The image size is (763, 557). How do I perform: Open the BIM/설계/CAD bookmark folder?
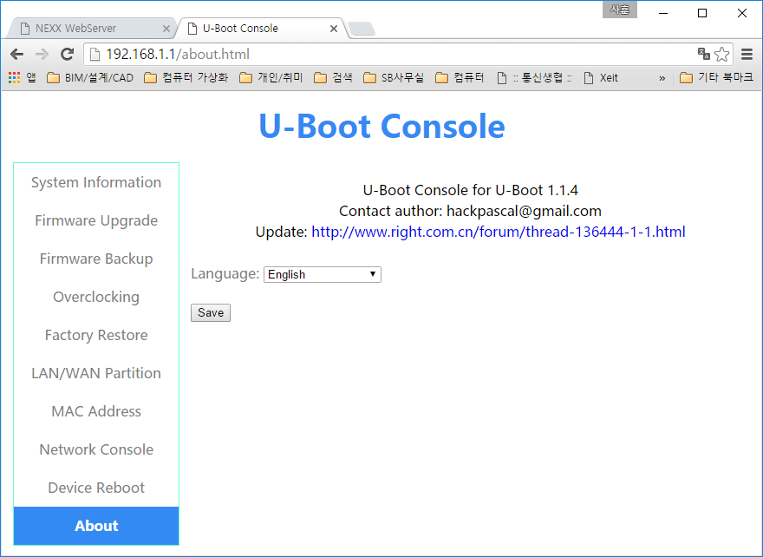pyautogui.click(x=90, y=77)
